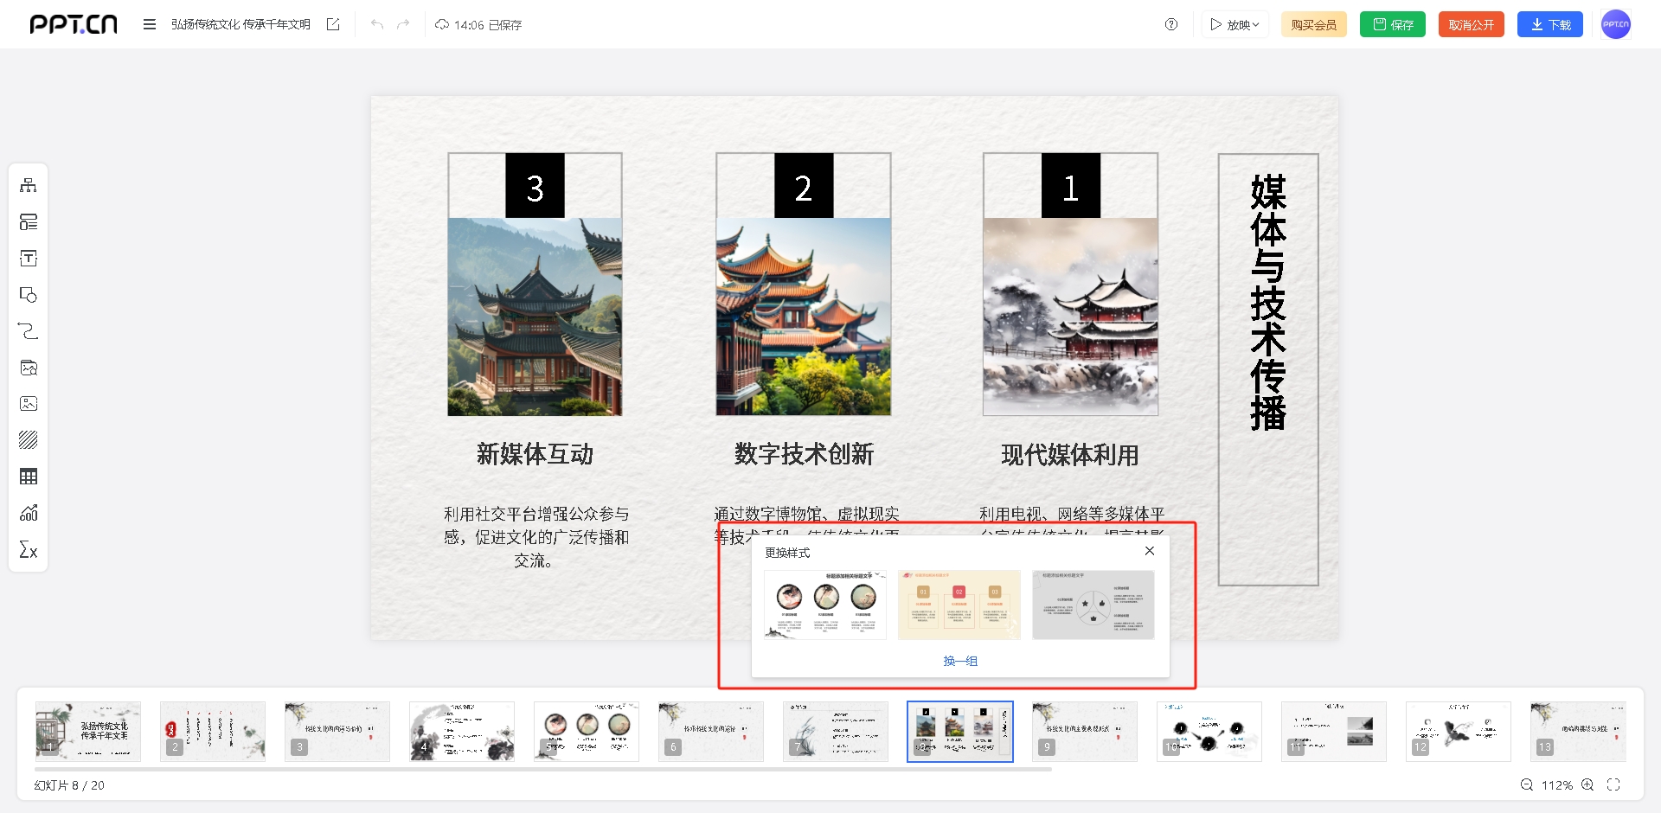Click the 取消公开 button

pyautogui.click(x=1471, y=24)
